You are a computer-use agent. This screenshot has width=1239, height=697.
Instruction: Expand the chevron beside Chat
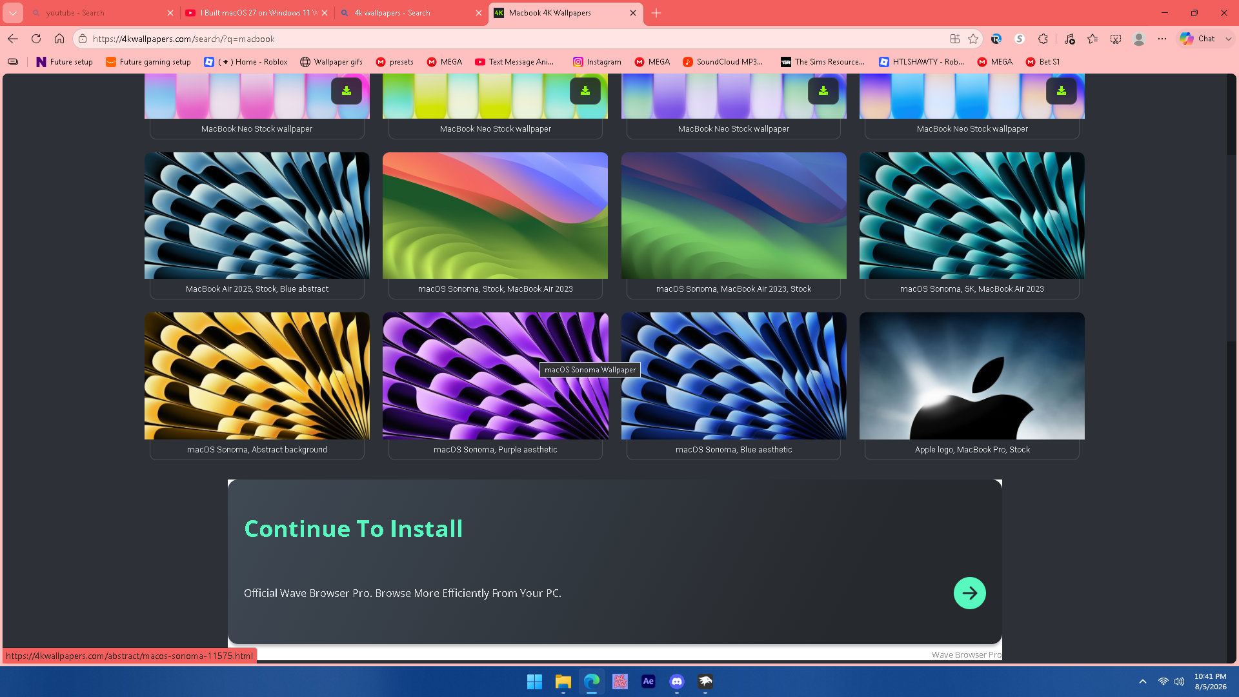(x=1229, y=39)
